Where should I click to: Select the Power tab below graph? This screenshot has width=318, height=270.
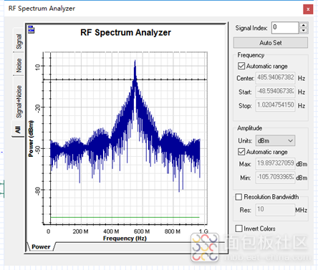point(41,247)
